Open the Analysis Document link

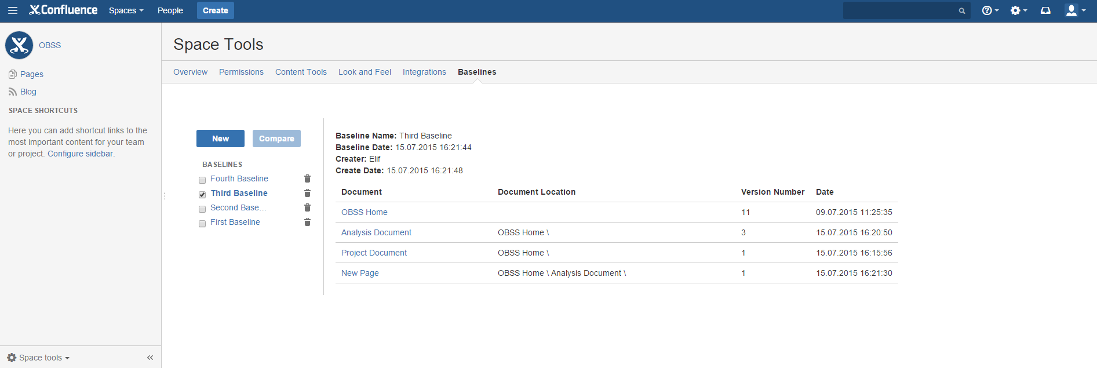point(376,232)
